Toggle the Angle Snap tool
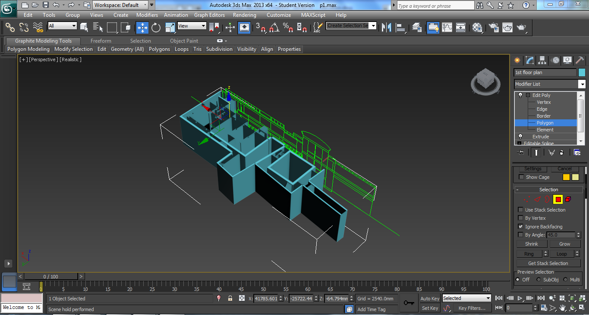 (x=274, y=28)
